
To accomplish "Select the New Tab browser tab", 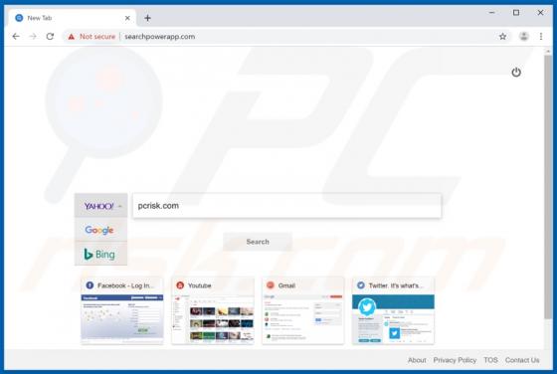I will pyautogui.click(x=72, y=18).
